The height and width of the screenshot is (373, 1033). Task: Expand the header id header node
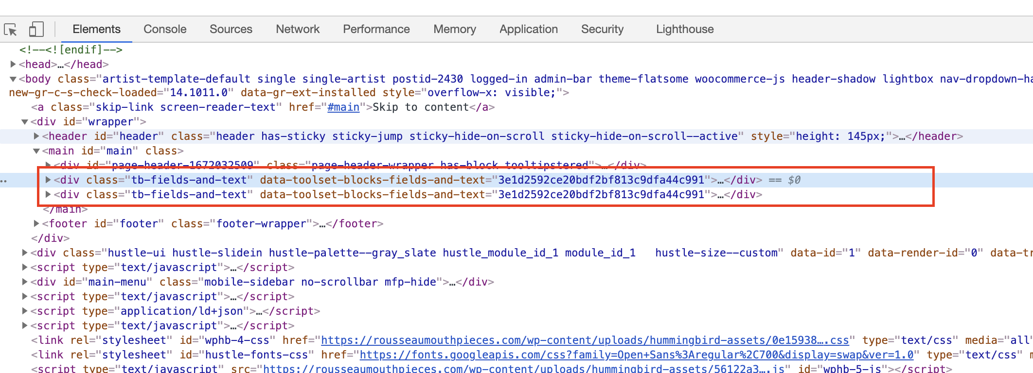point(36,136)
